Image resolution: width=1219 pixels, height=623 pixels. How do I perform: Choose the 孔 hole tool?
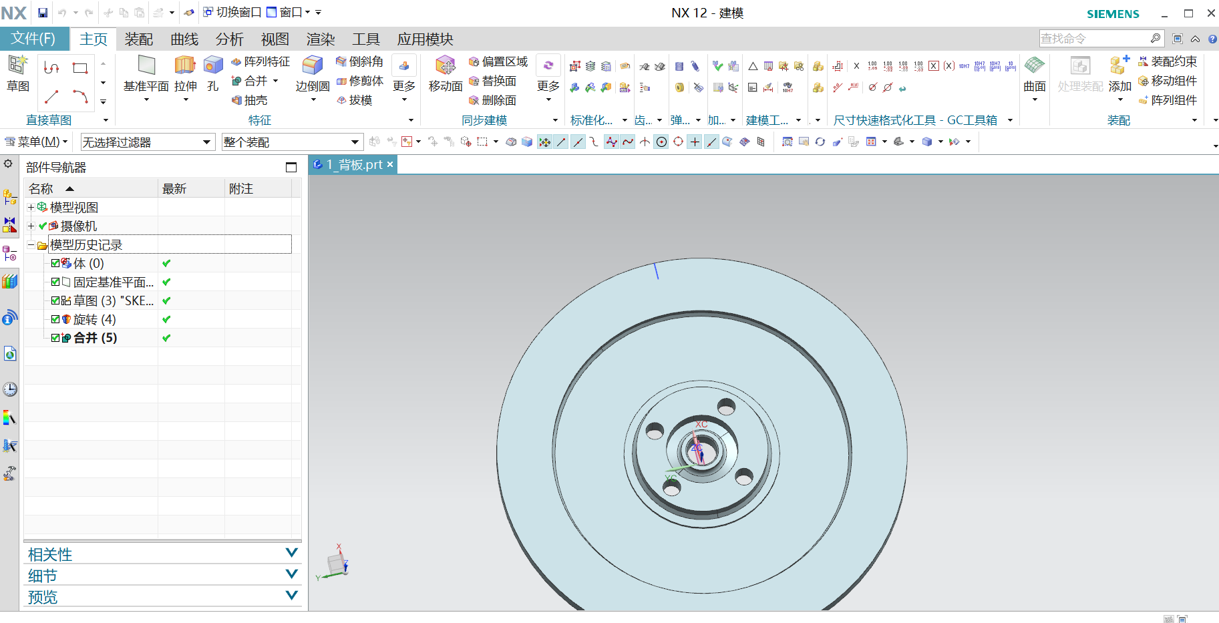(213, 74)
